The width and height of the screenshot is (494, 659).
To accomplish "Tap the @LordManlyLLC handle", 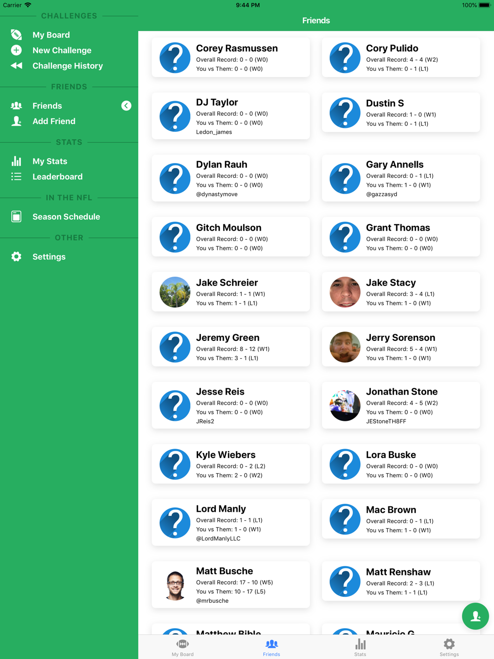I will tap(218, 538).
